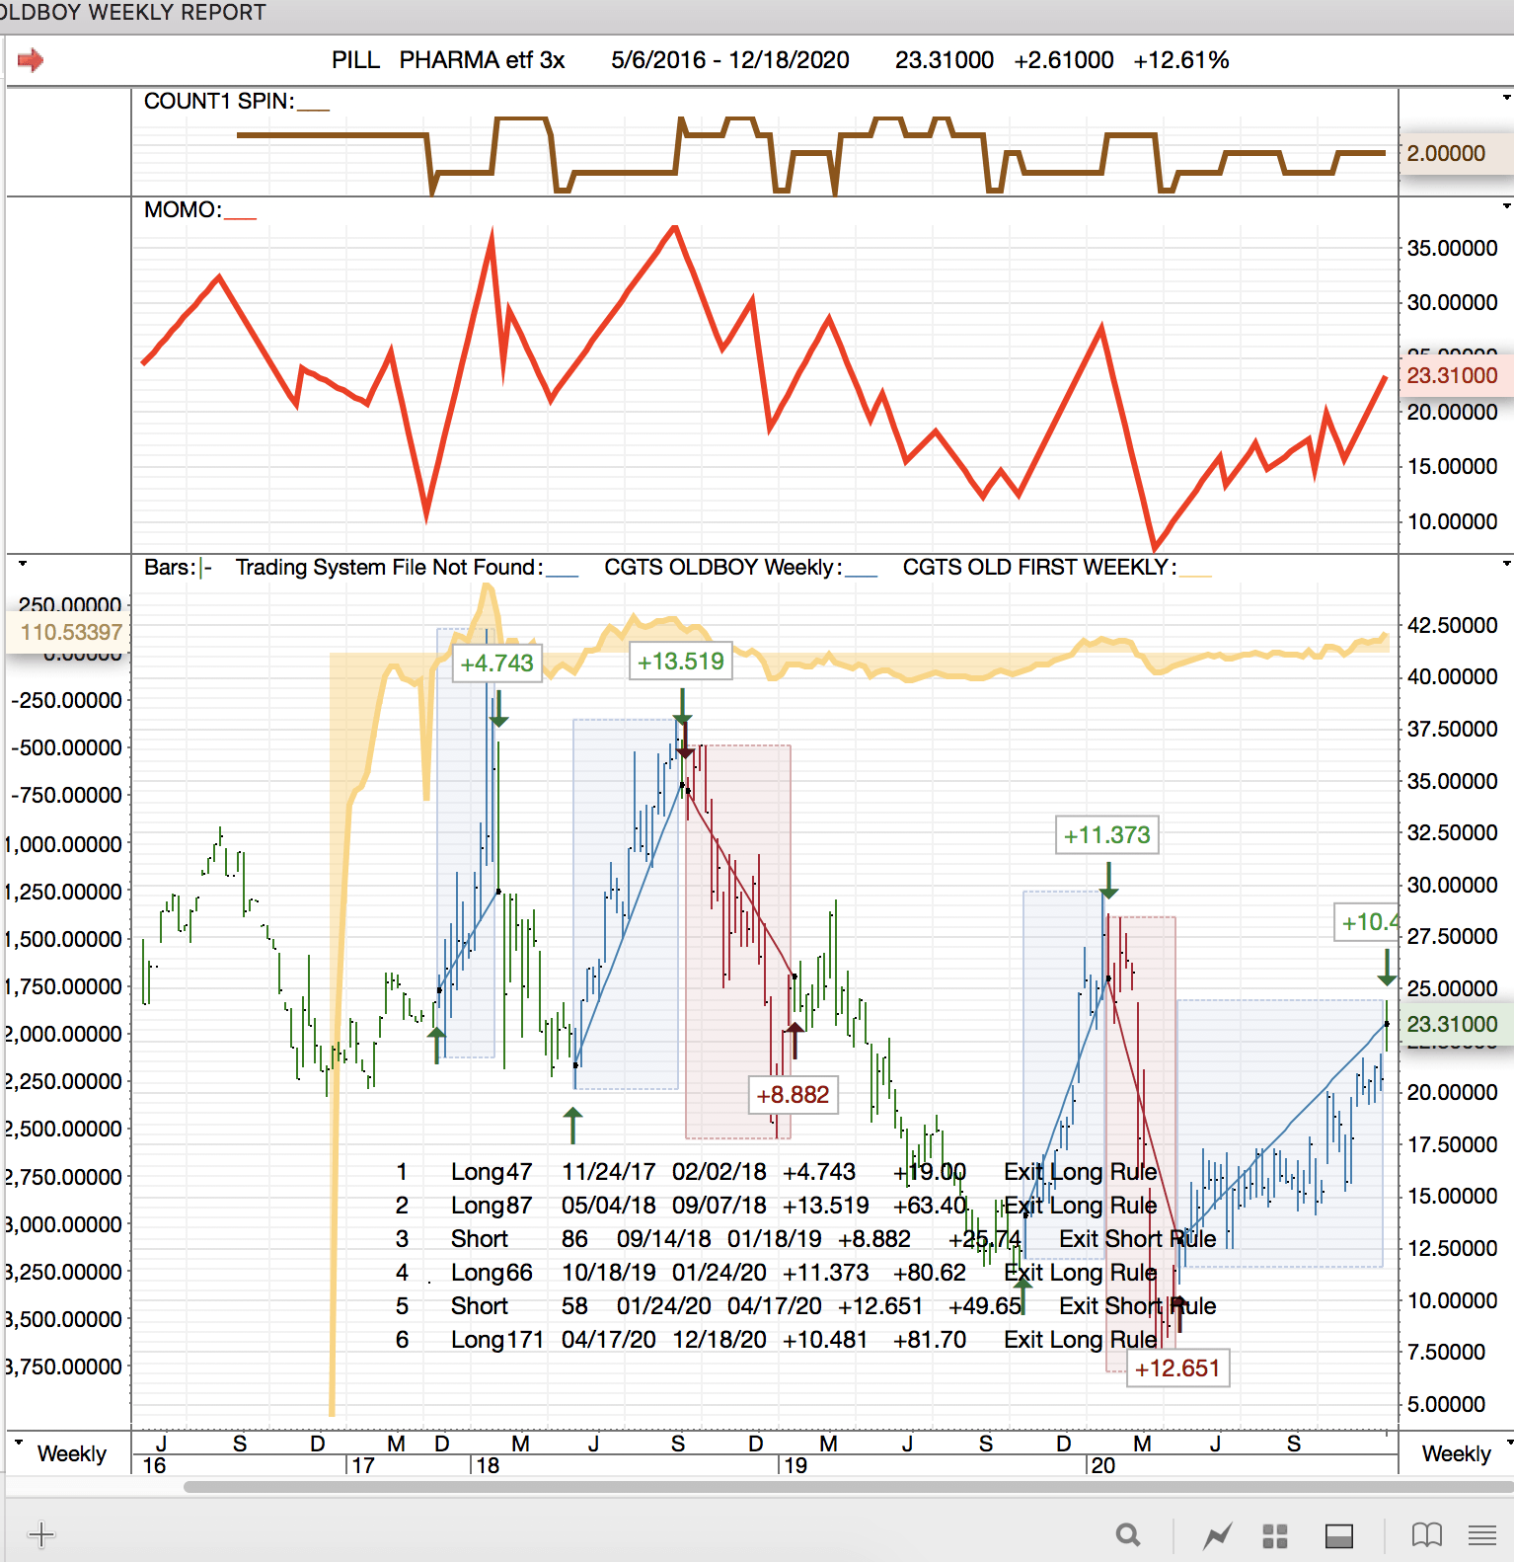
Task: Click the horizontal chart scrollbar
Action: pyautogui.click(x=848, y=1487)
